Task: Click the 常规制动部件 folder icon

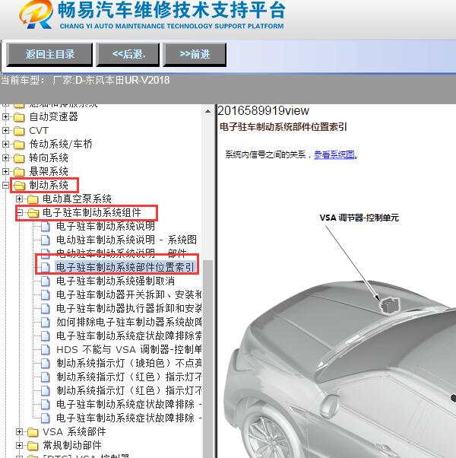Action: (x=33, y=446)
